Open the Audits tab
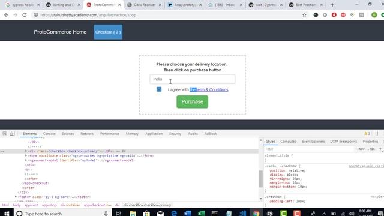The height and width of the screenshot is (216, 384). tap(193, 134)
